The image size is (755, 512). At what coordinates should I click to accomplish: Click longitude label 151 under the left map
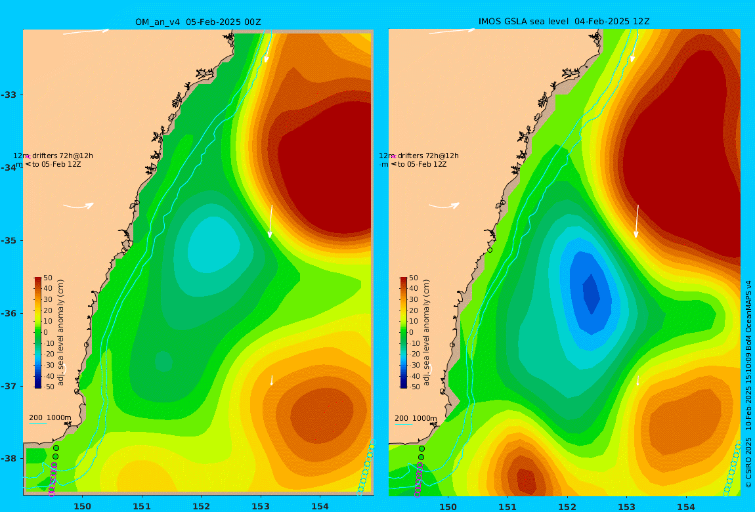tap(142, 506)
